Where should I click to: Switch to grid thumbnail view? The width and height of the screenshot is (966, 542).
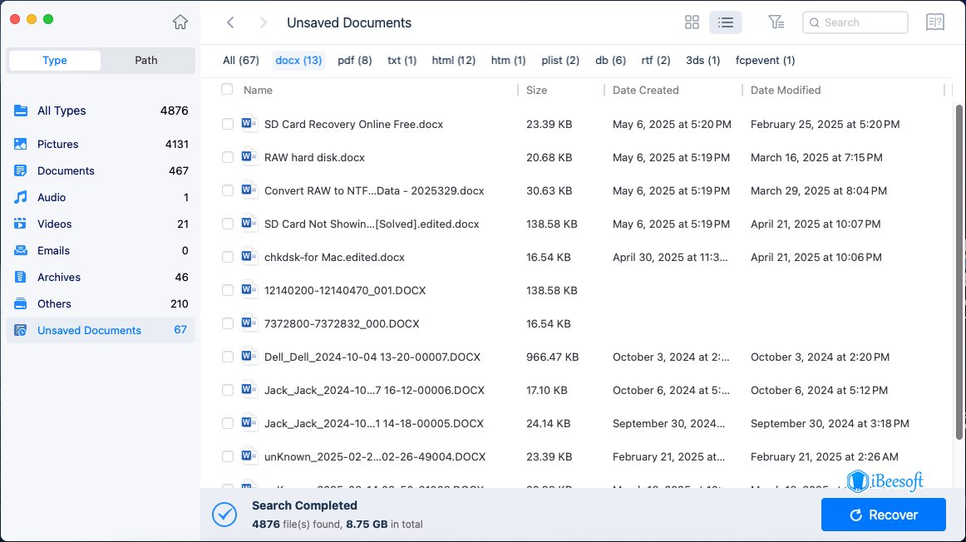click(692, 22)
